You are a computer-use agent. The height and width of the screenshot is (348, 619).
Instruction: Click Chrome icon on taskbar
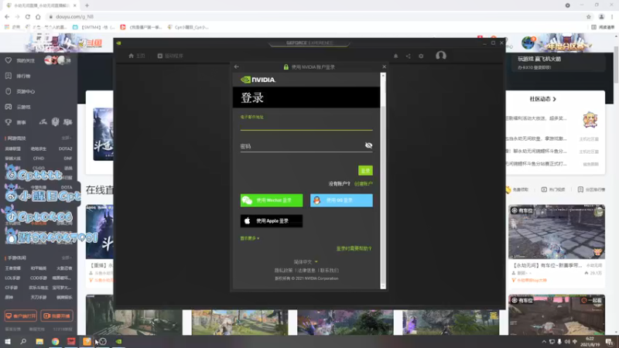(x=55, y=341)
